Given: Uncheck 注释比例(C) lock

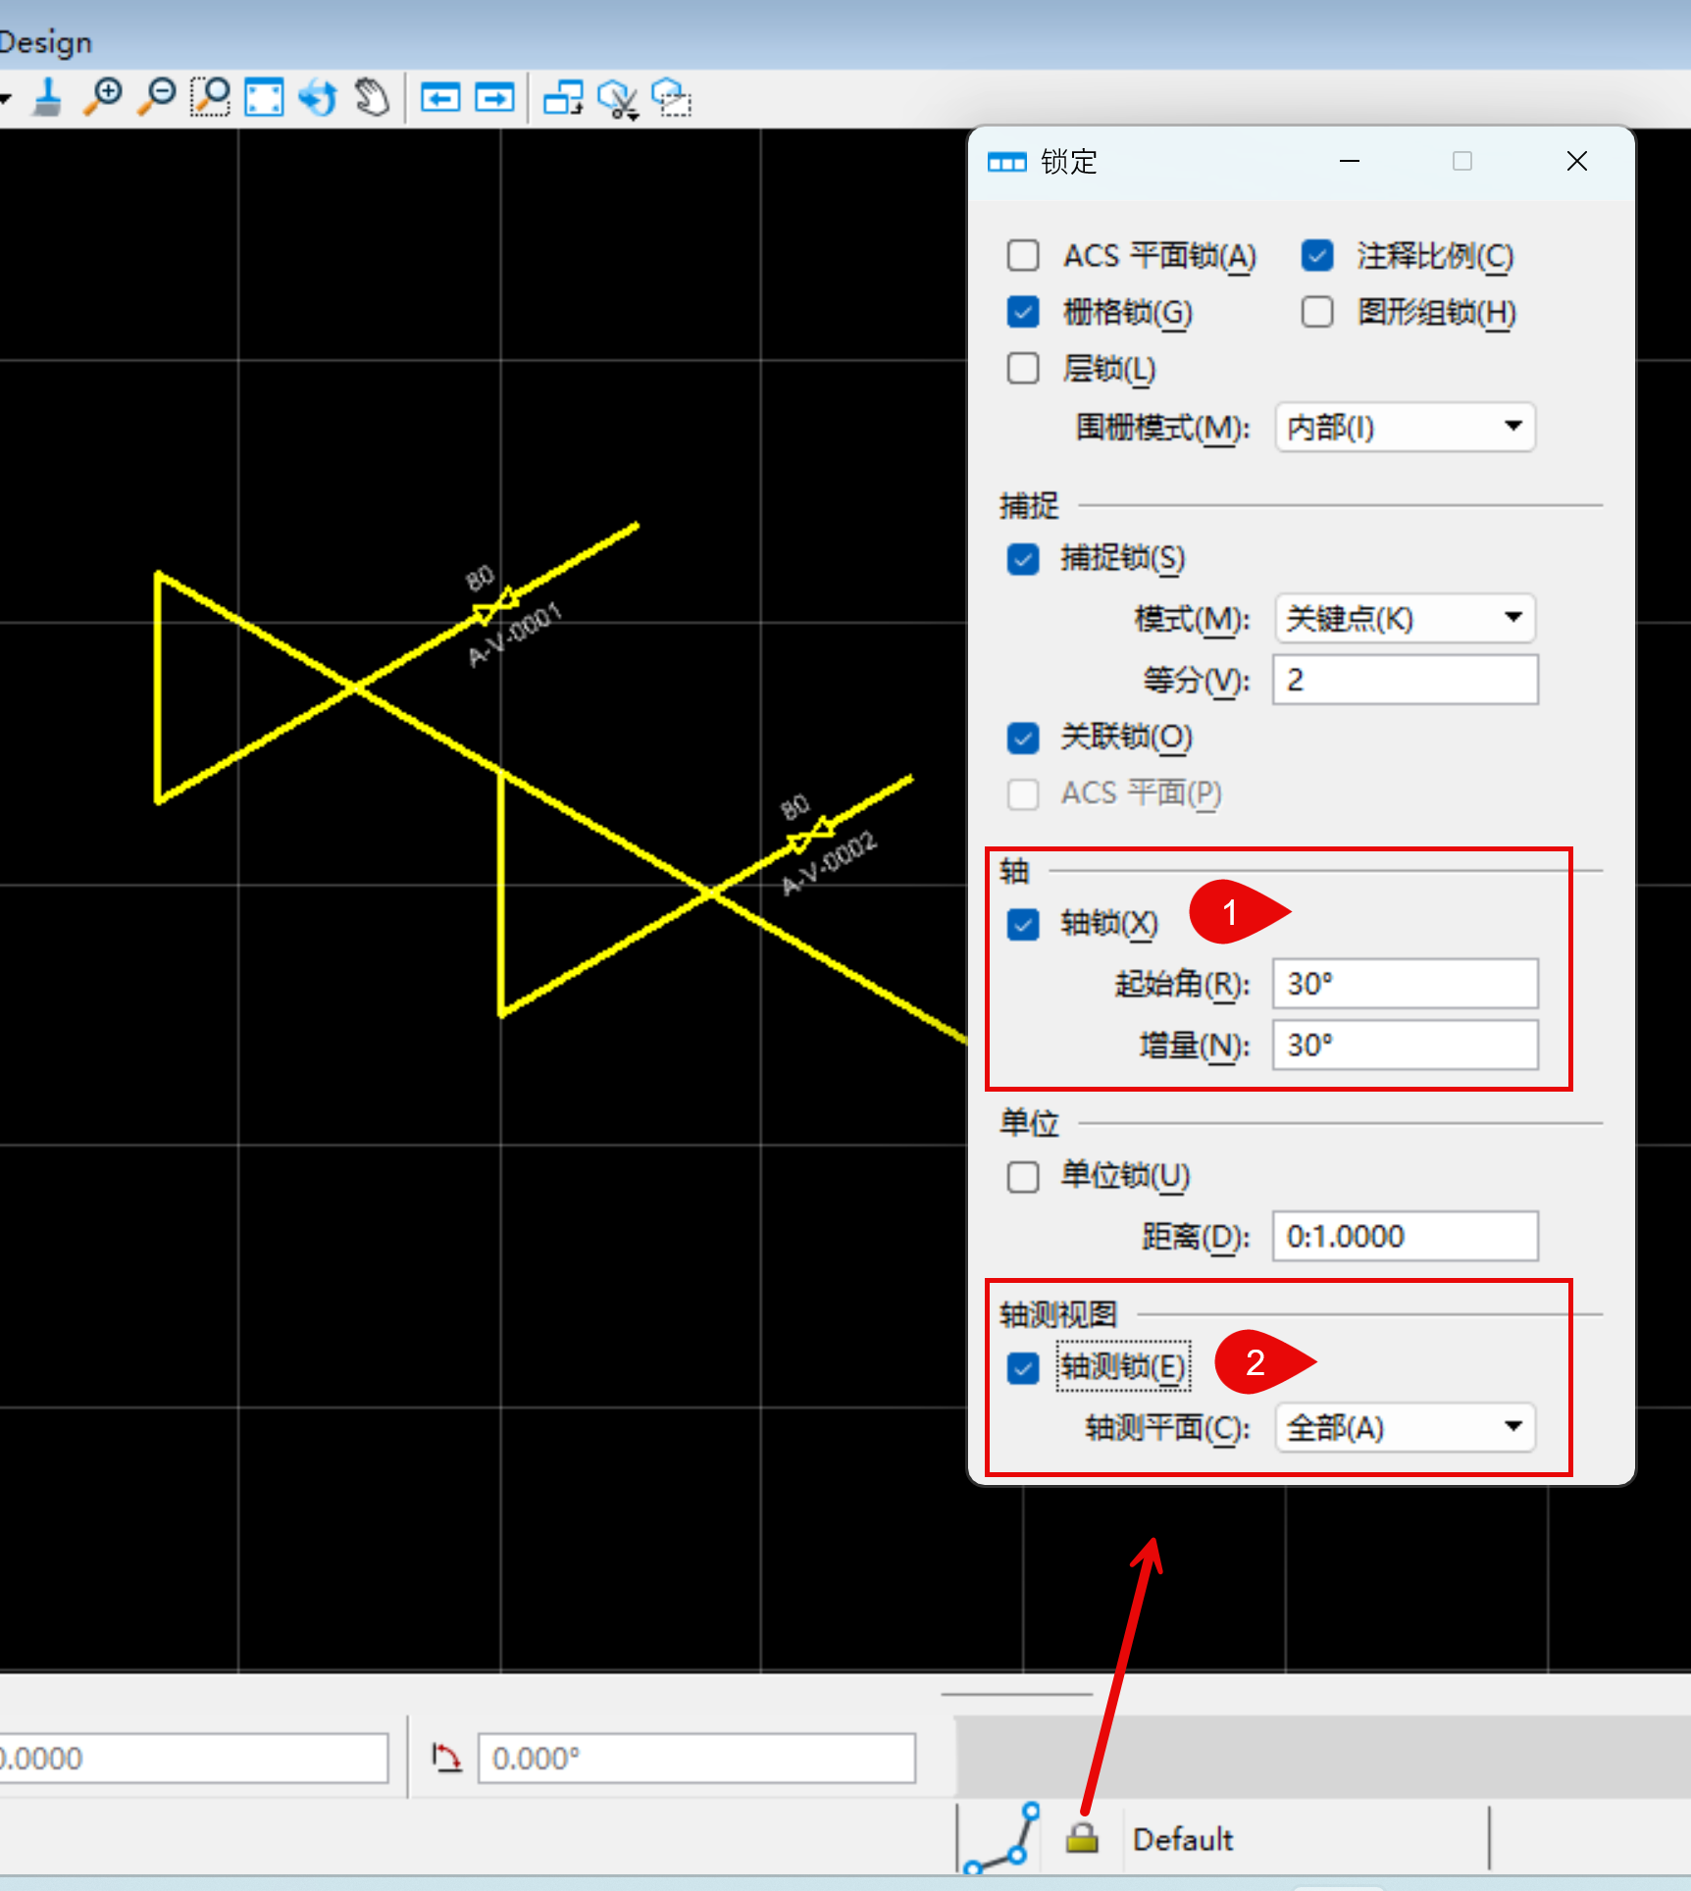Looking at the screenshot, I should [1317, 256].
